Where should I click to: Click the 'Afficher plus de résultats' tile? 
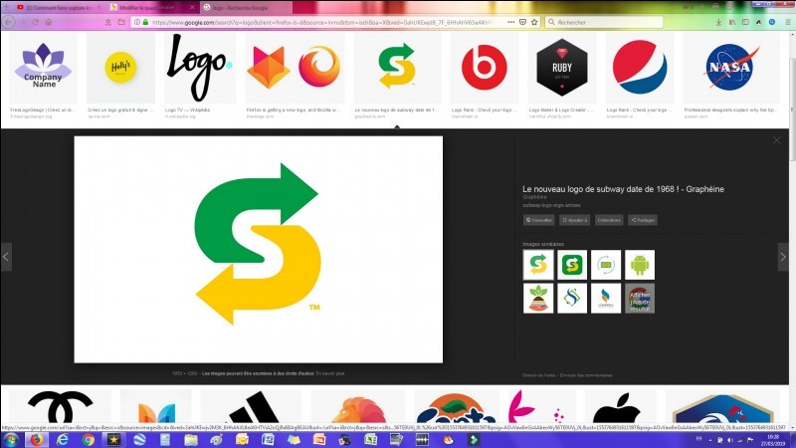click(x=640, y=298)
